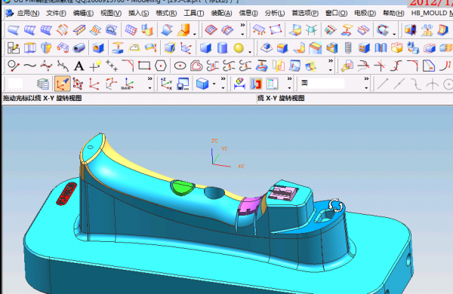The image size is (453, 294).
Task: Click the Tube feature icon
Action: [x=79, y=48]
